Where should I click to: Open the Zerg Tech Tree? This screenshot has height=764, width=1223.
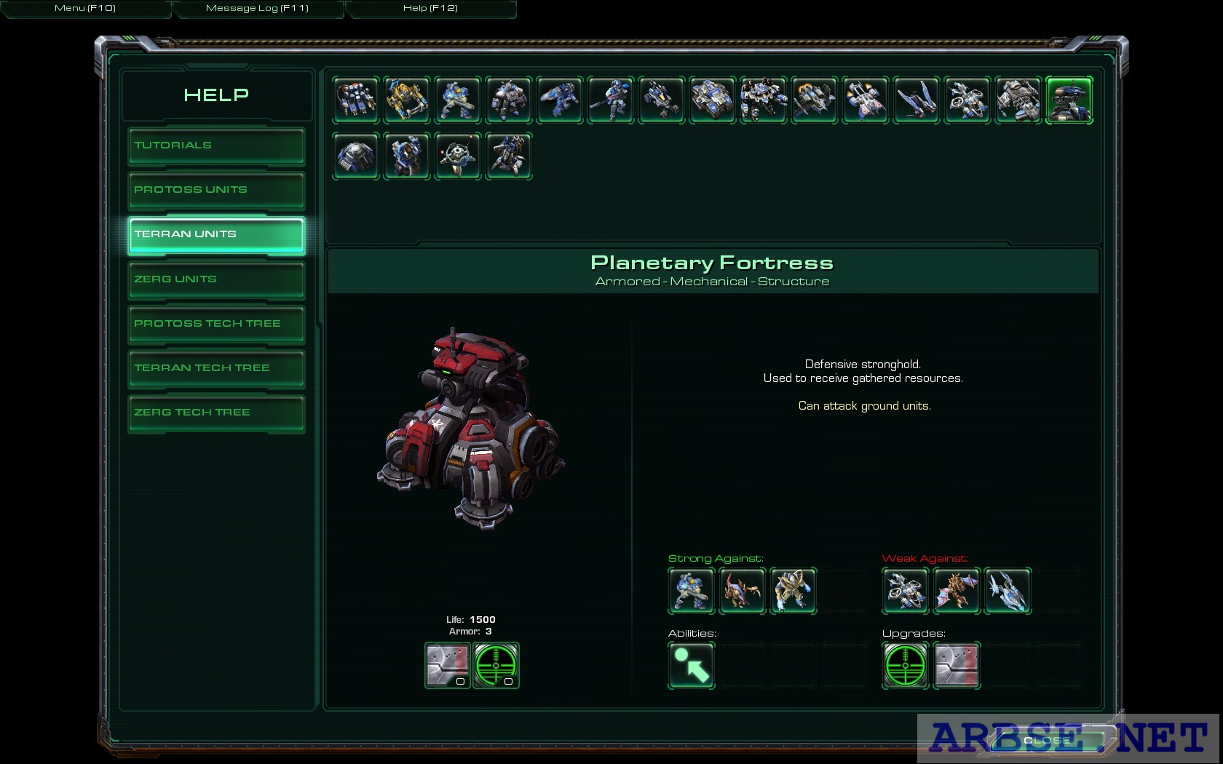pyautogui.click(x=216, y=413)
